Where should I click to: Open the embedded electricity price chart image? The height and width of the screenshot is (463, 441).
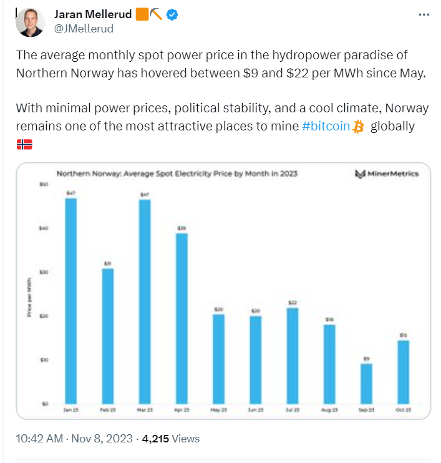(223, 291)
